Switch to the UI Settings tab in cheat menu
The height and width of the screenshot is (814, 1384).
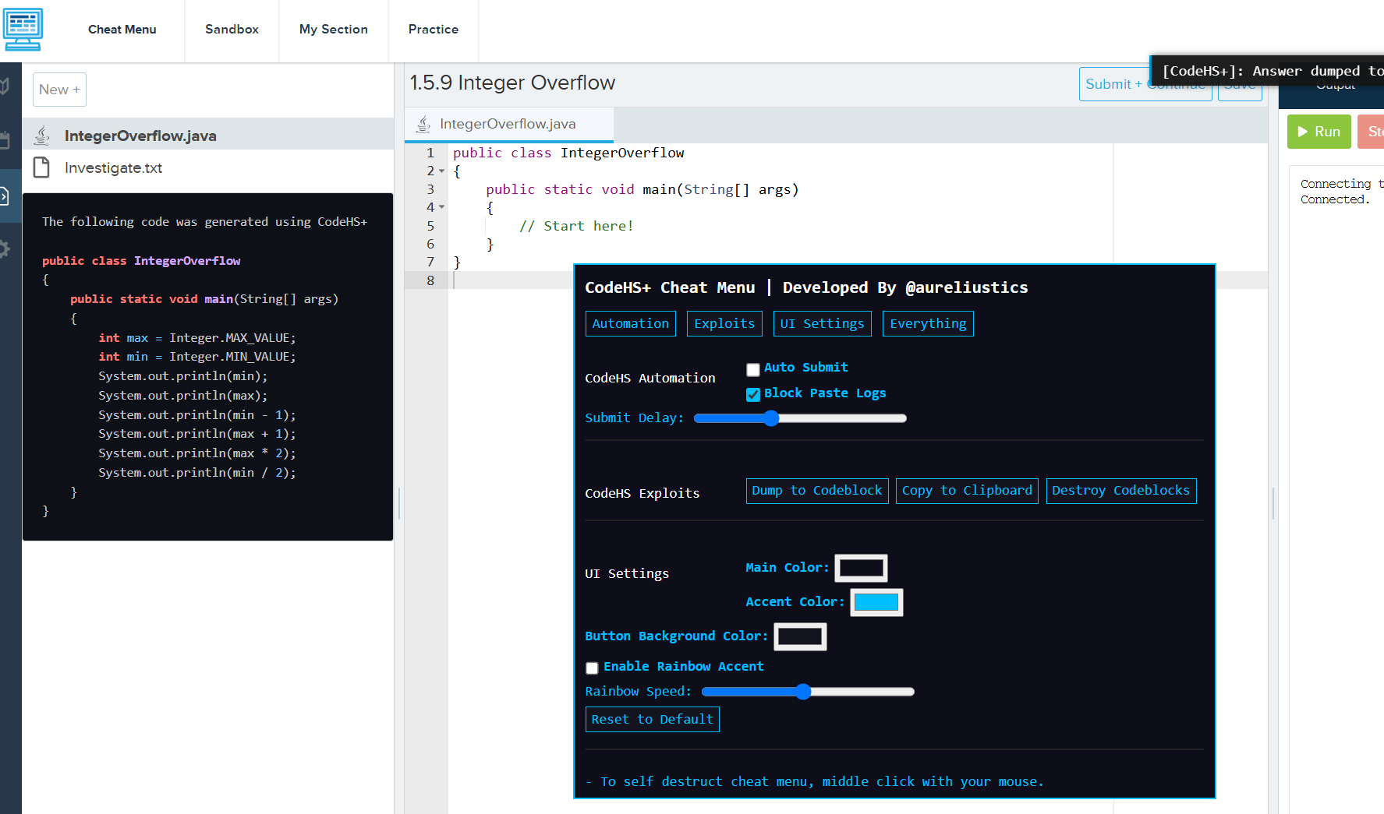click(x=823, y=324)
